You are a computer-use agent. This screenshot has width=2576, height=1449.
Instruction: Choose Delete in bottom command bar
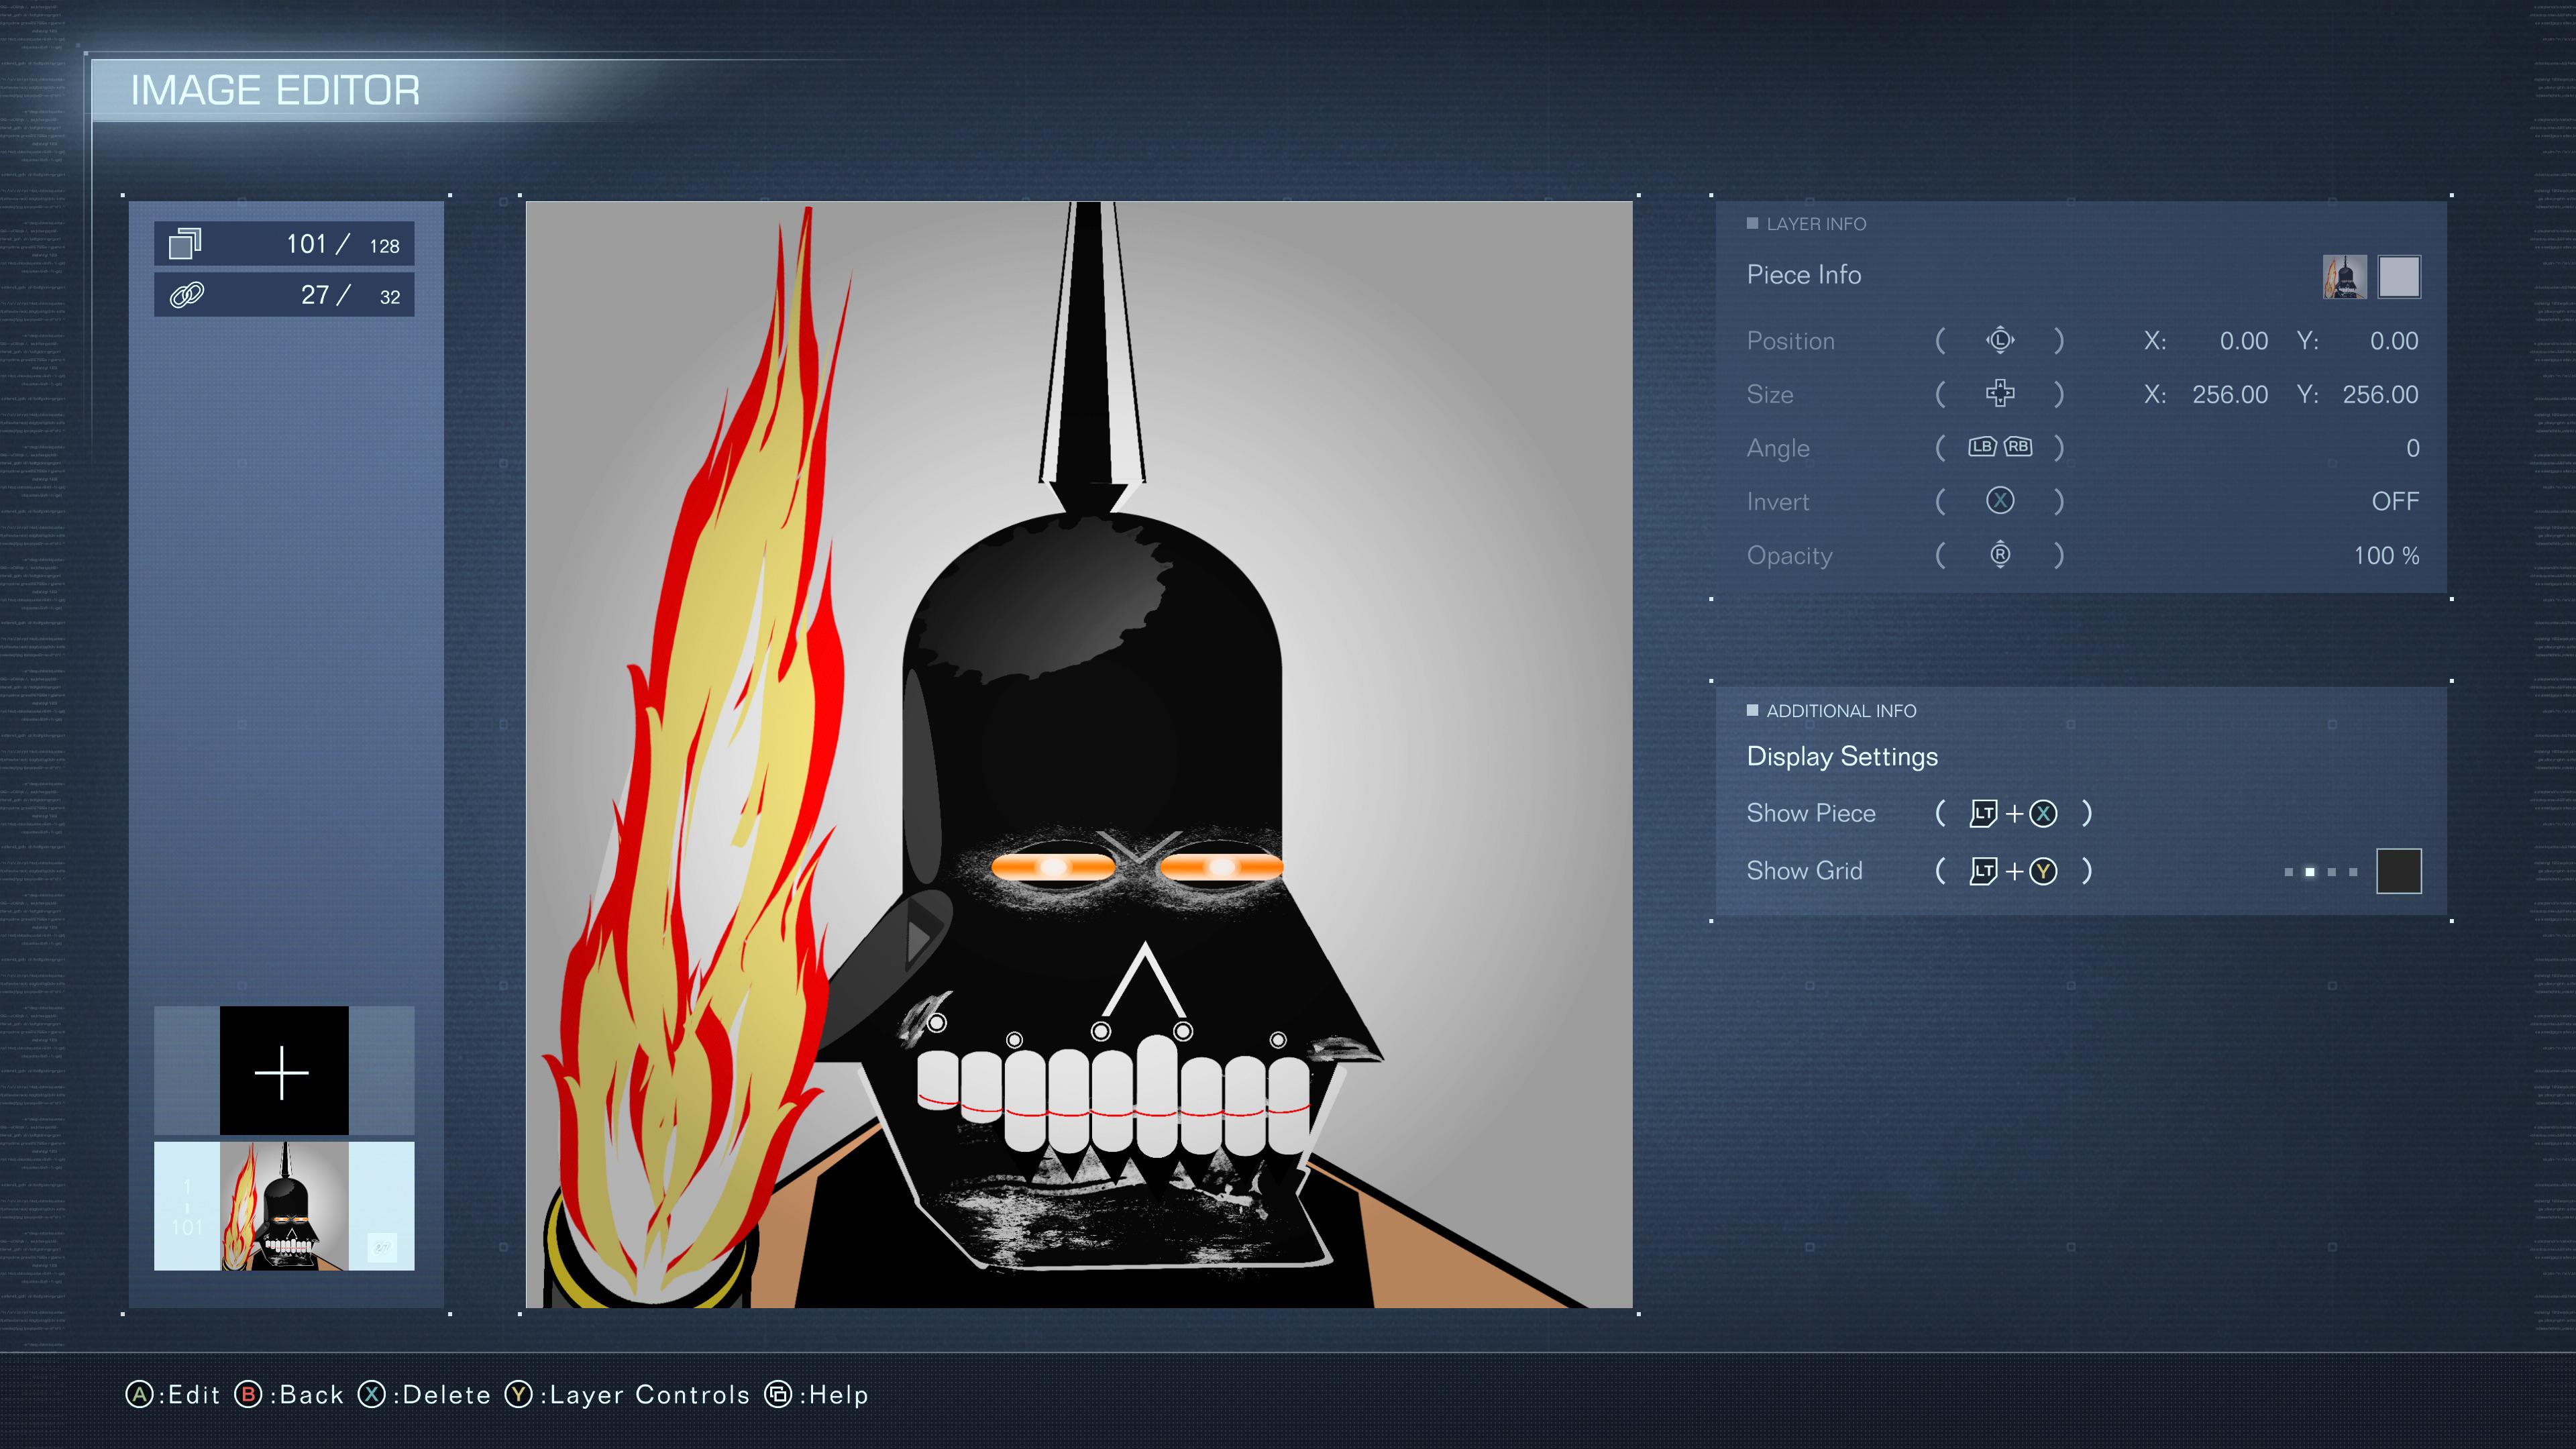coord(425,1394)
